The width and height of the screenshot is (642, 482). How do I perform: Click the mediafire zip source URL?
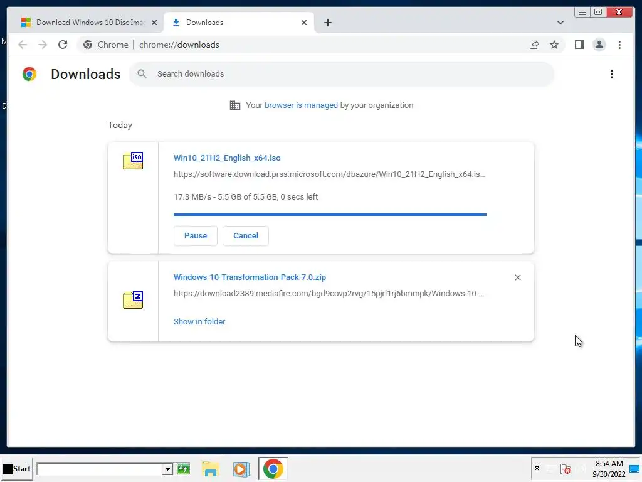click(x=329, y=294)
